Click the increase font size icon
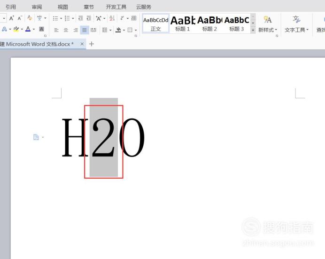 [12, 18]
